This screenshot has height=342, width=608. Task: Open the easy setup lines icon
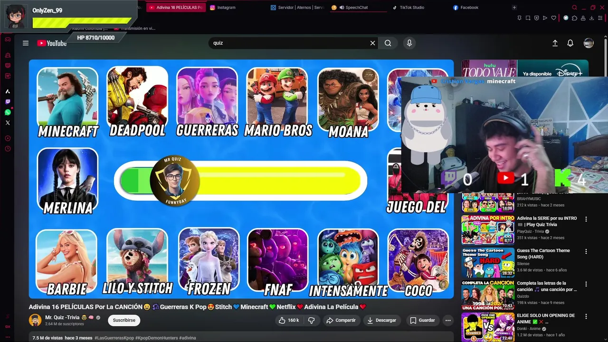pos(600,18)
